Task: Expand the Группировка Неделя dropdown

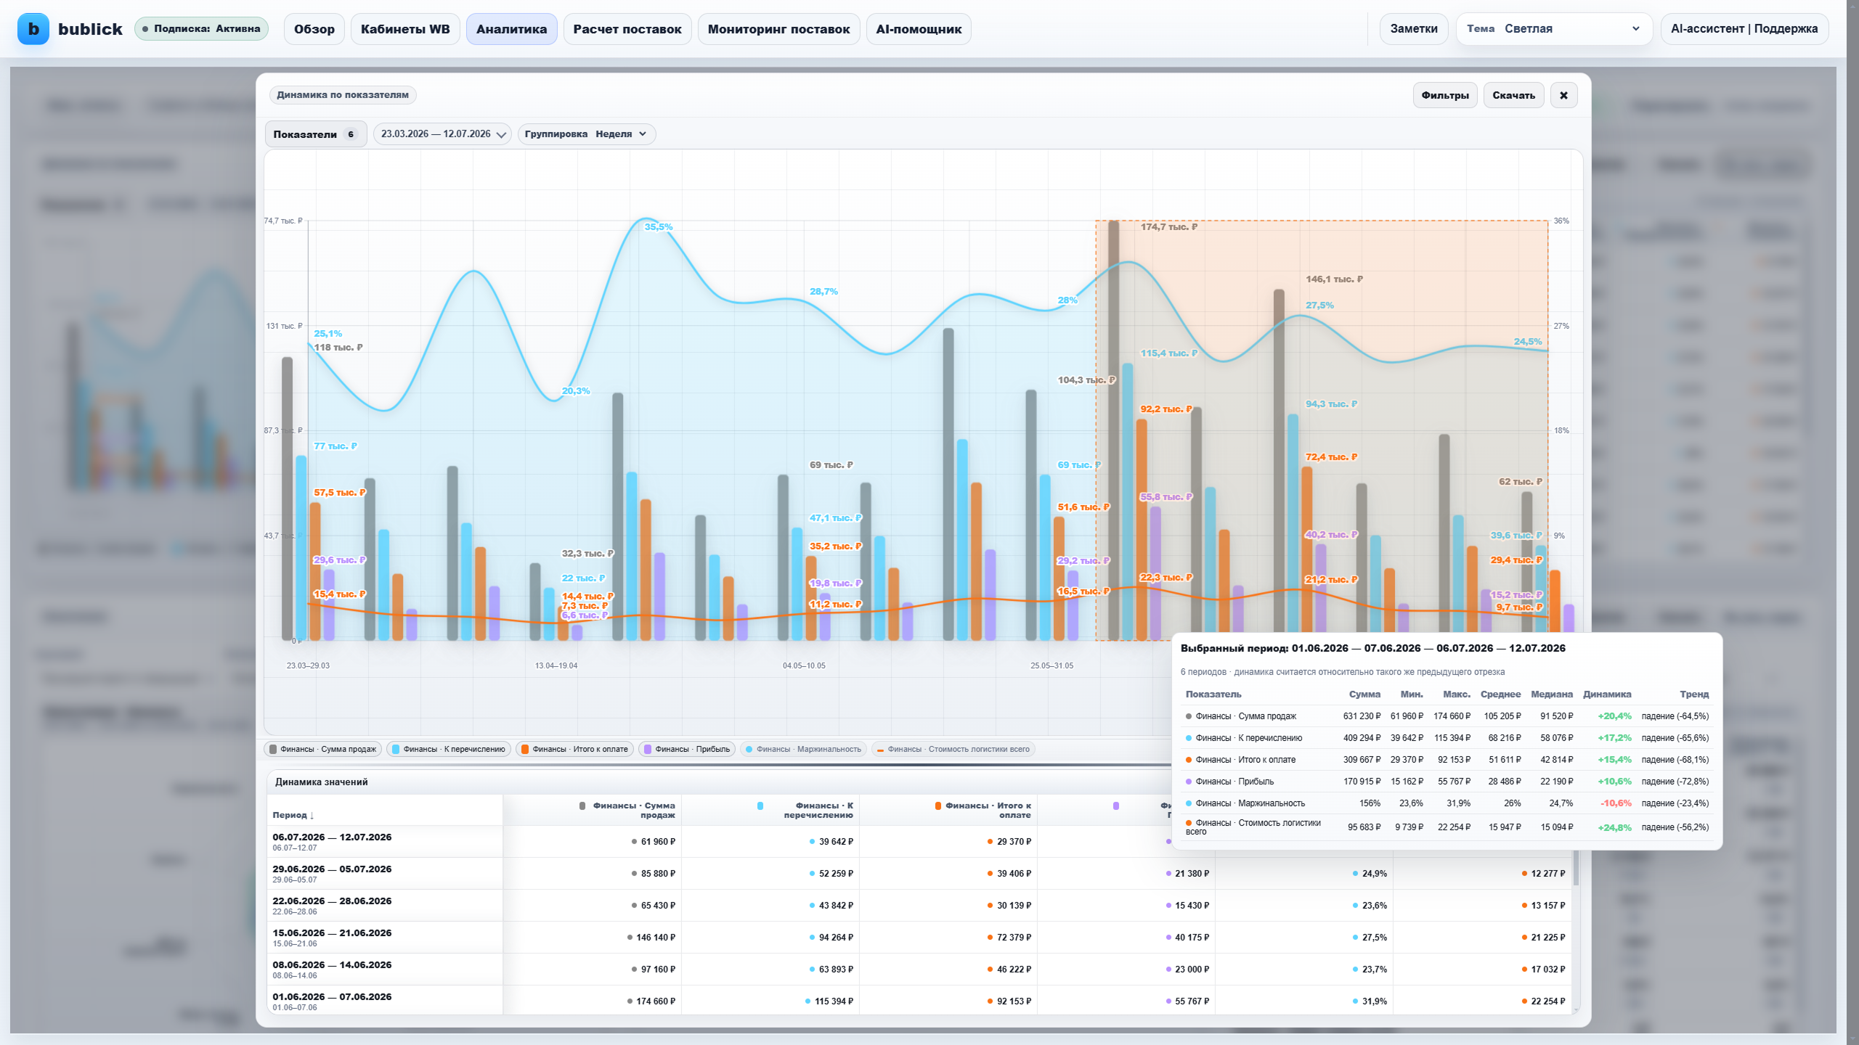Action: [x=586, y=134]
